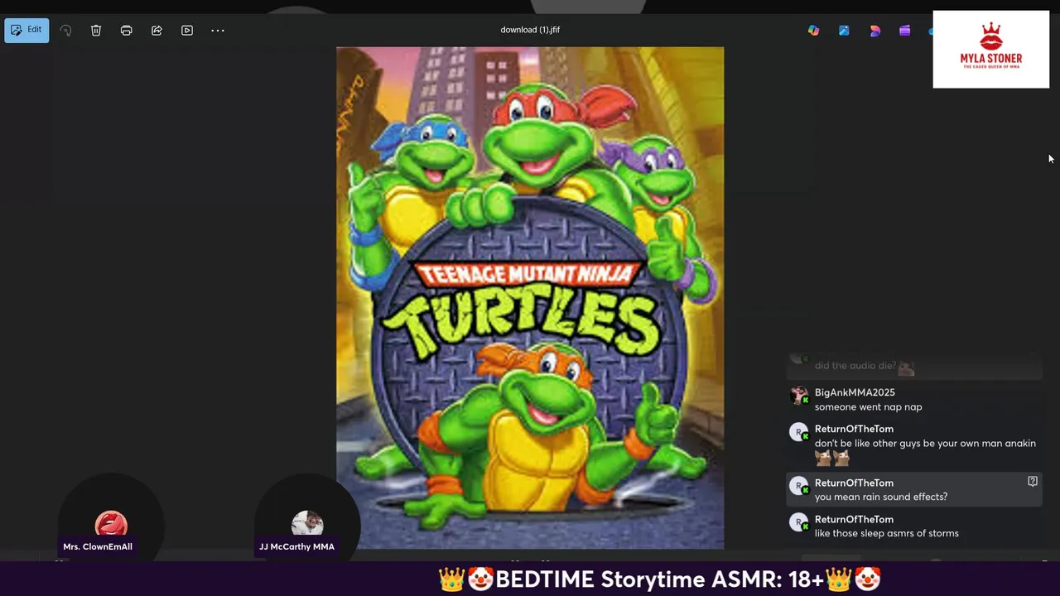This screenshot has width=1060, height=596.
Task: Click avatar beside 'you mean rain sound effects?' message
Action: (x=799, y=486)
